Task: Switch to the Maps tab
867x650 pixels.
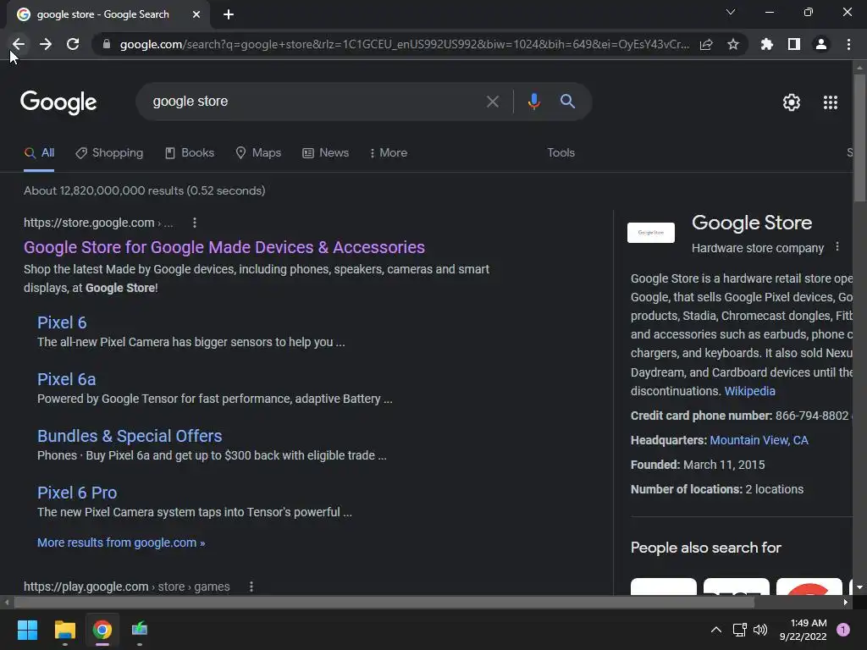Action: (258, 152)
